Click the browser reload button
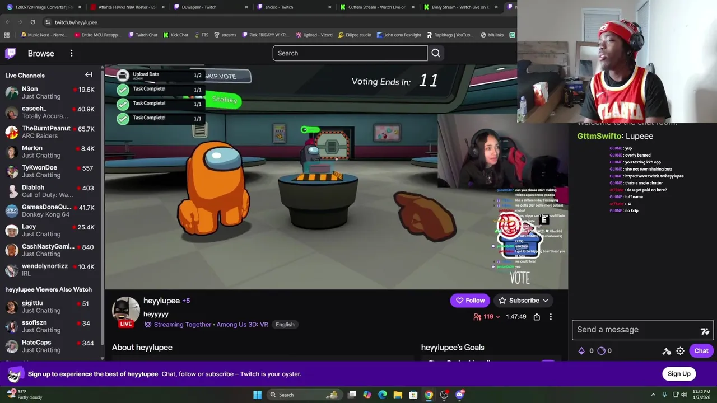The height and width of the screenshot is (403, 717). (x=32, y=22)
